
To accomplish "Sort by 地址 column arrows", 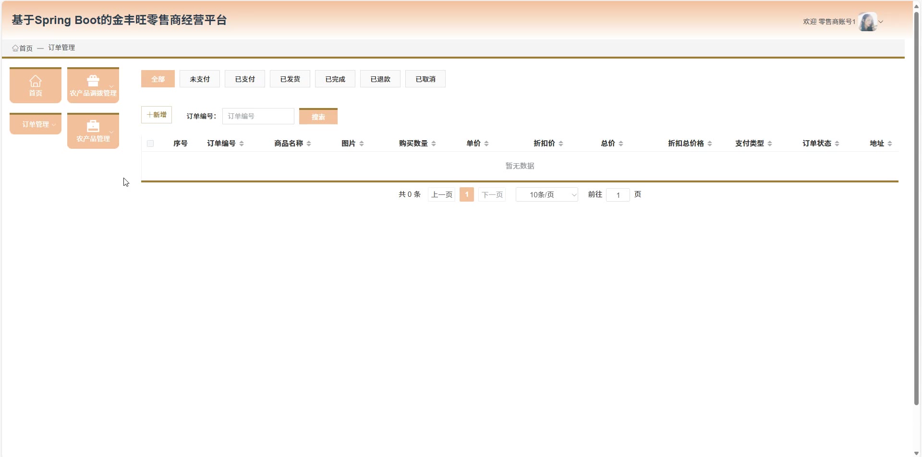I will click(x=890, y=144).
